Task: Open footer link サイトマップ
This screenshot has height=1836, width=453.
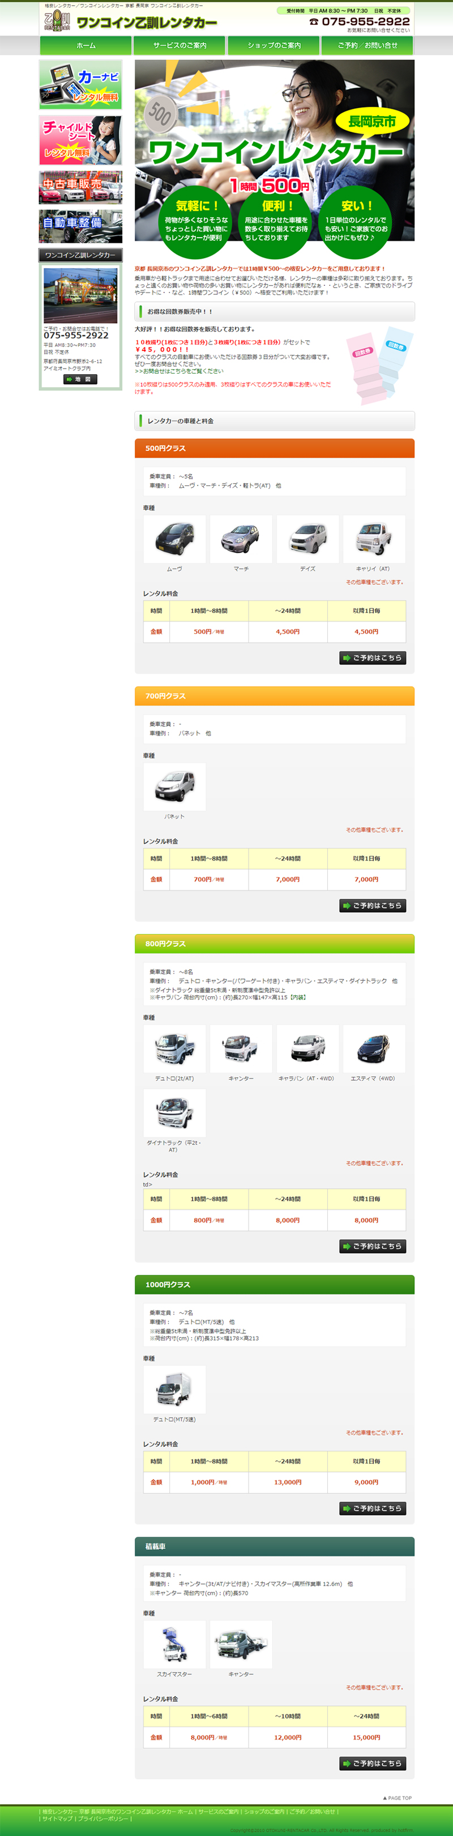Action: pos(57,1819)
